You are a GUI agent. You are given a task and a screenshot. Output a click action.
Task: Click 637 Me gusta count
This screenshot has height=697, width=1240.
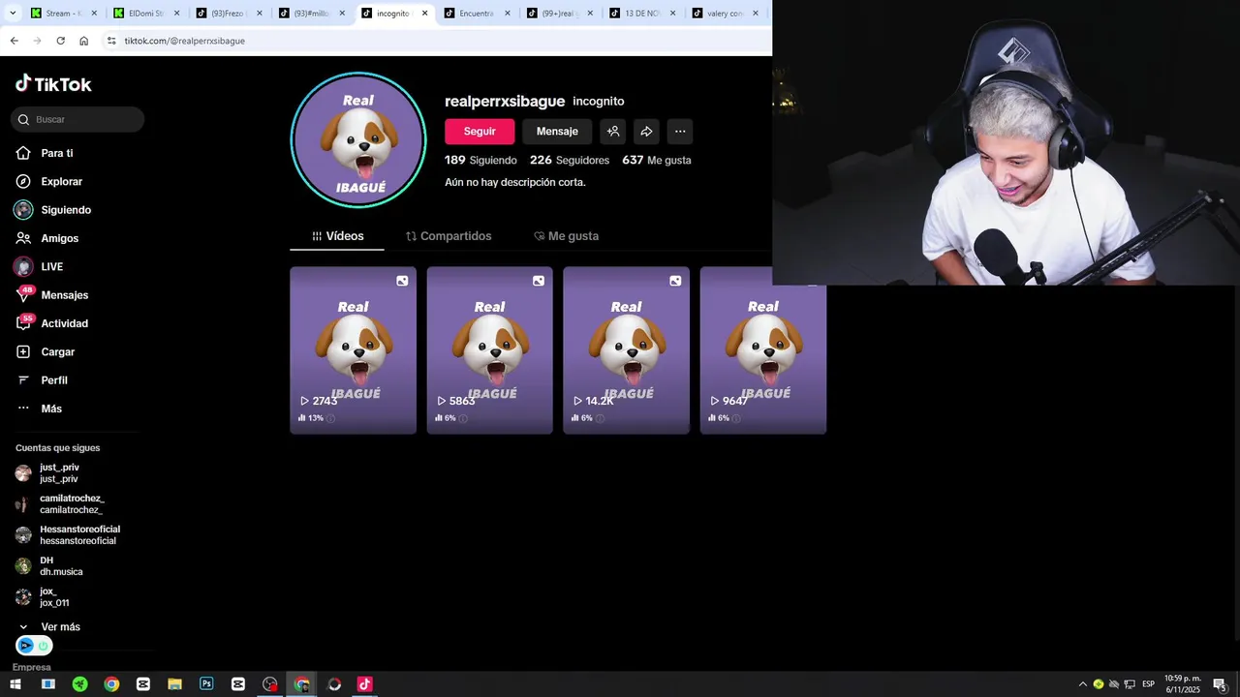[657, 160]
